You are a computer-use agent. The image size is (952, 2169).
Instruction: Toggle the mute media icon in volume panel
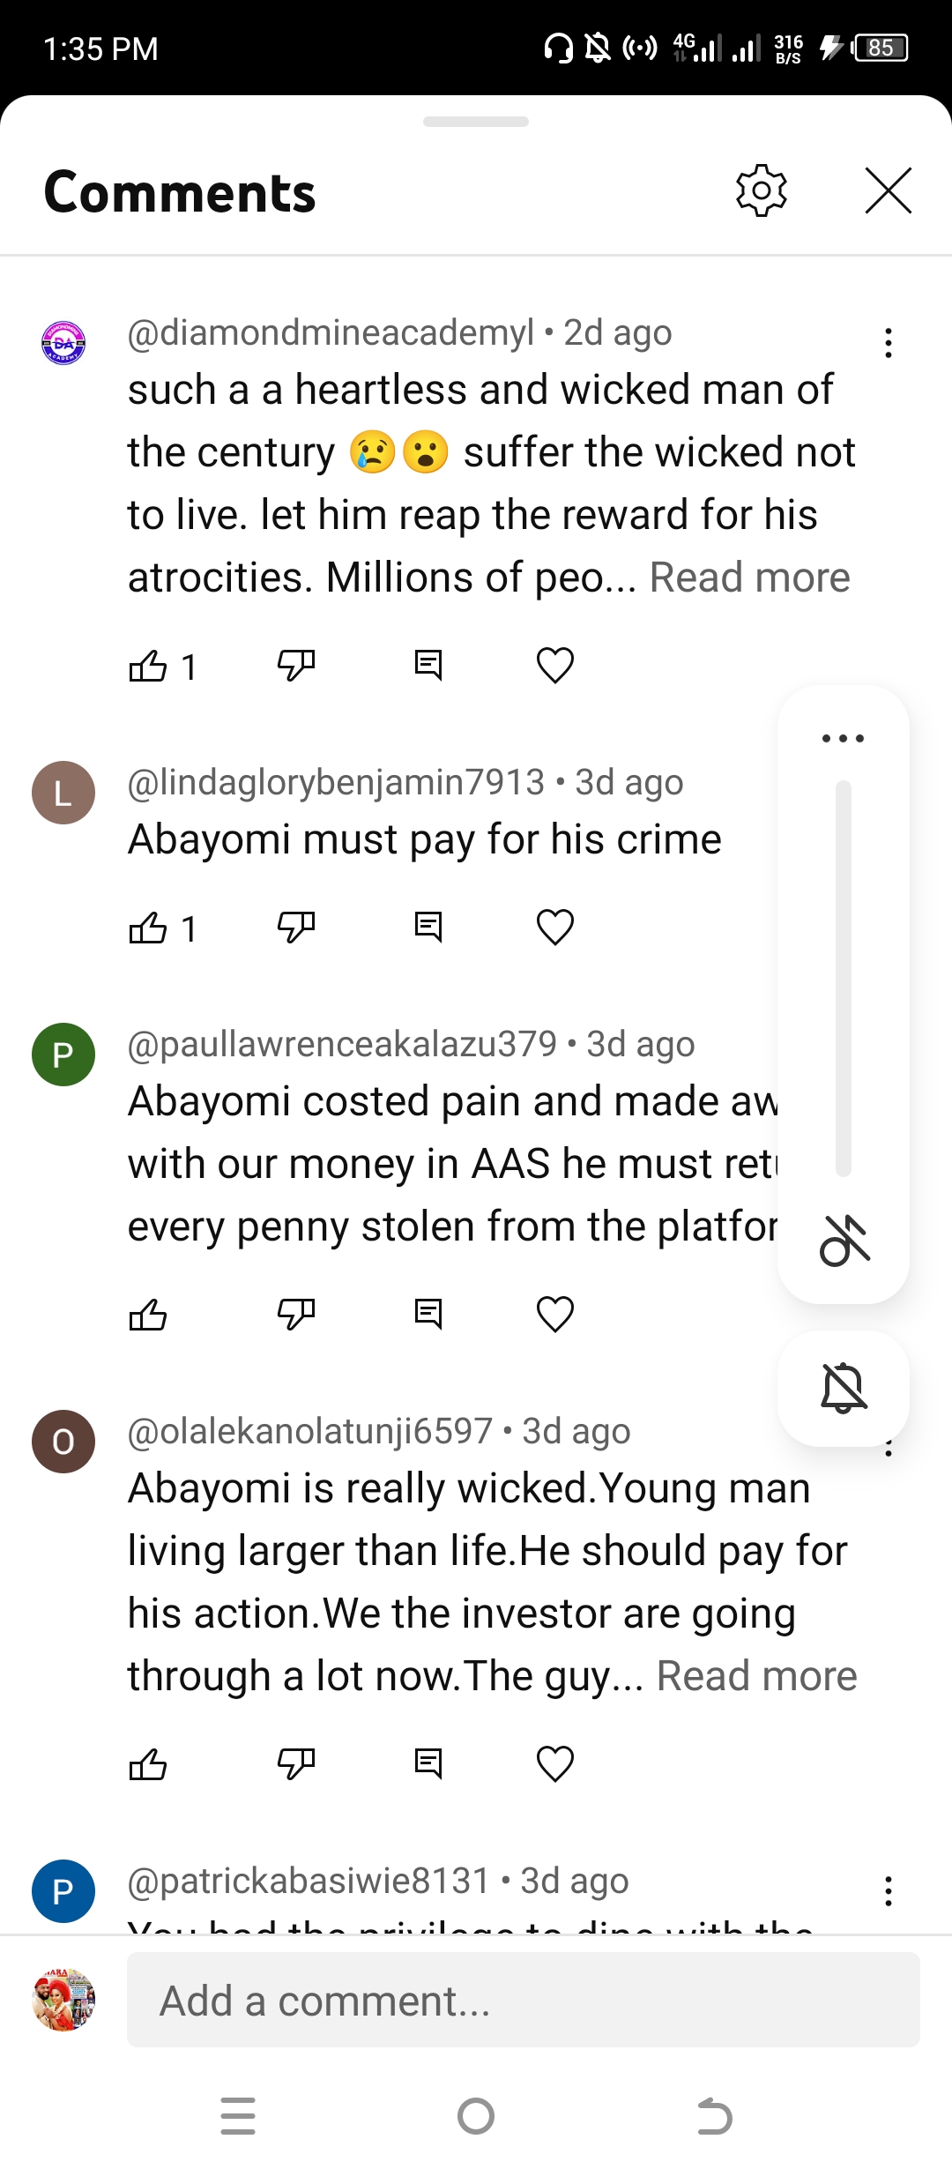pyautogui.click(x=844, y=1241)
